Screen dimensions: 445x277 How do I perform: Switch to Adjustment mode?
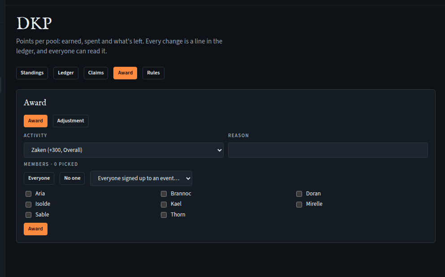click(x=71, y=121)
